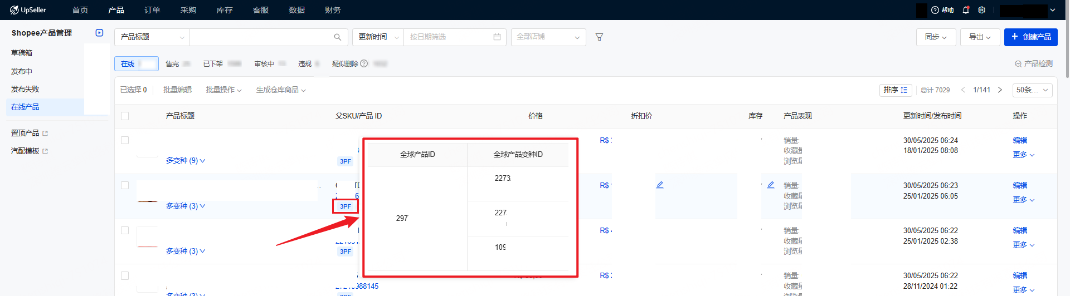
Task: Open the 客服 menu
Action: (x=261, y=10)
